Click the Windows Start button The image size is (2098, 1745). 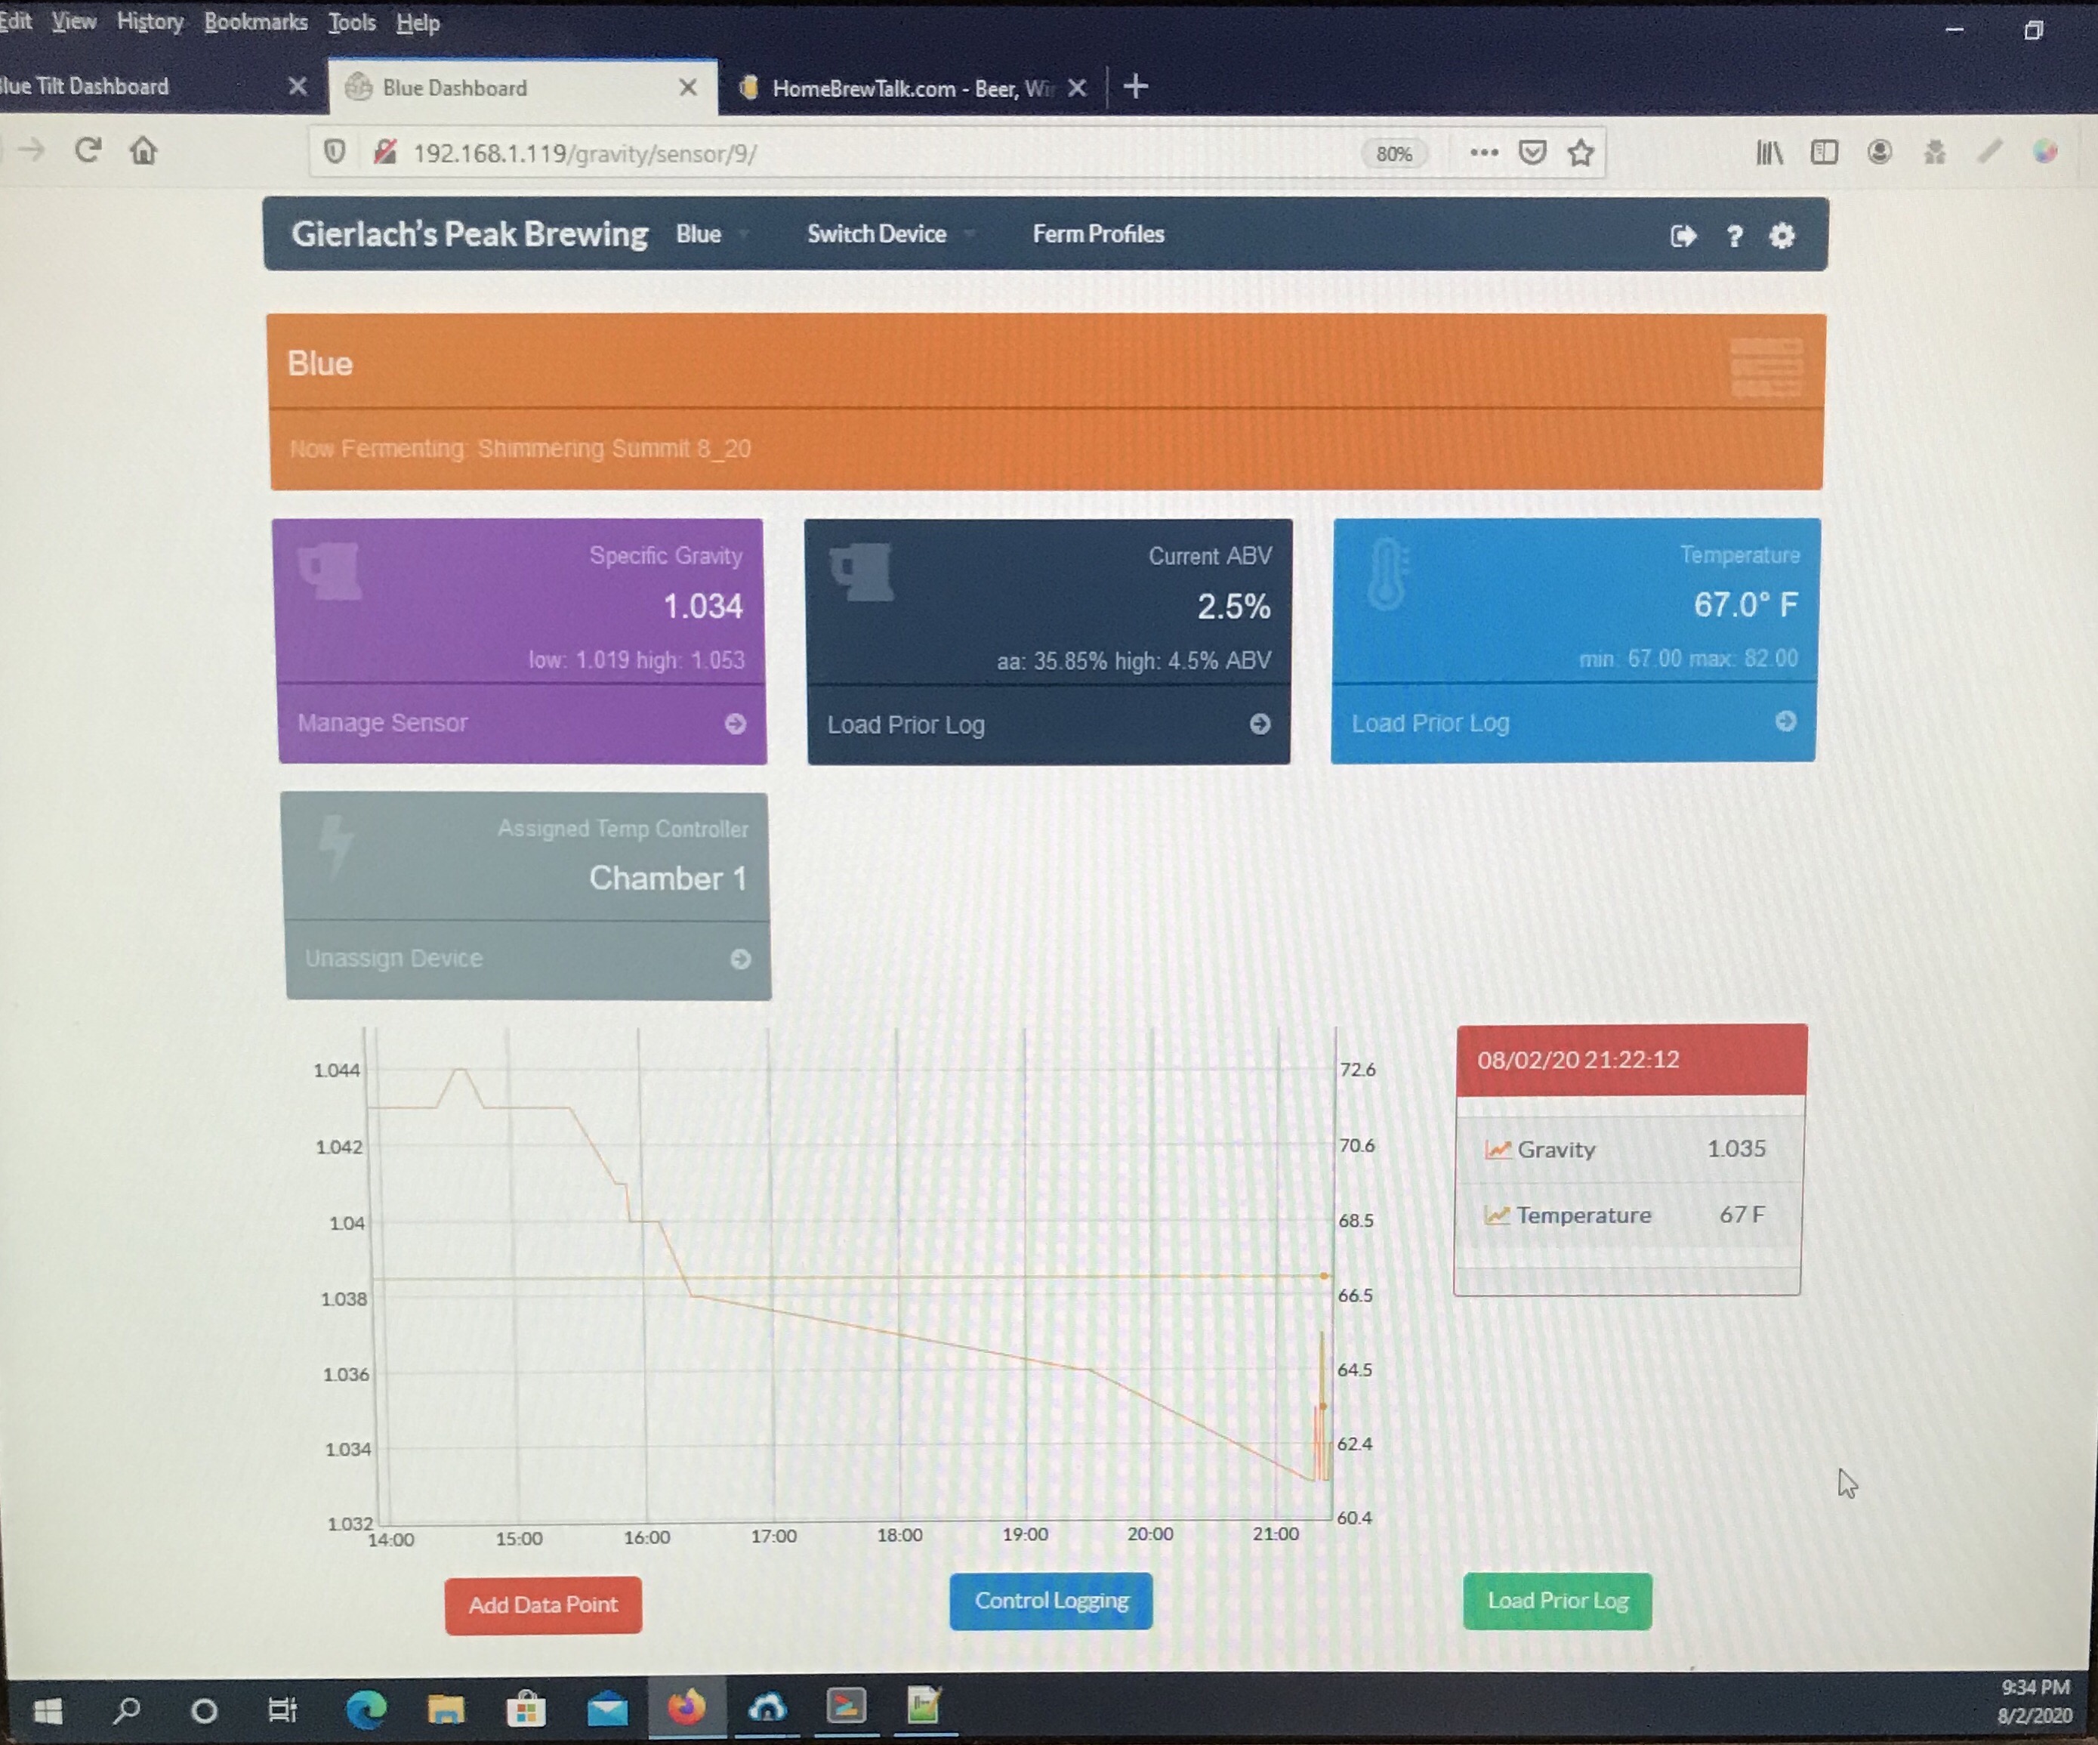[48, 1711]
